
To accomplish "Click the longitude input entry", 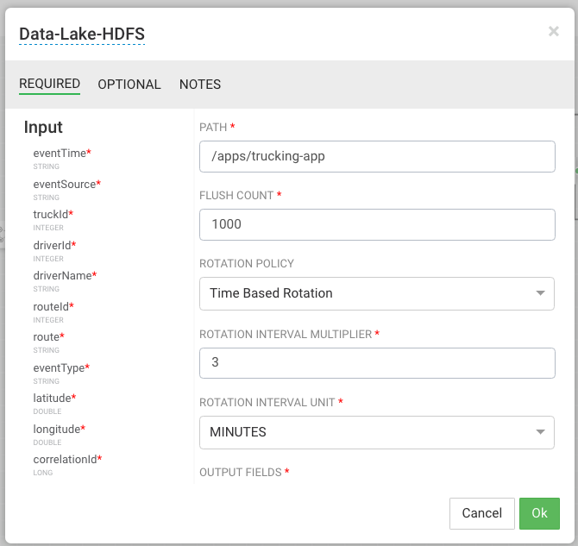I will point(57,430).
